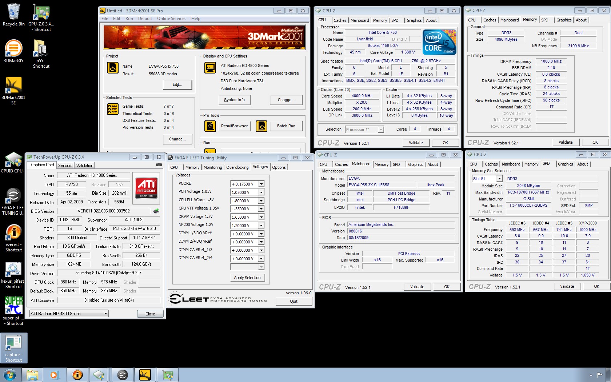Open the everest Shortcut desktop icon
Viewport: 611px width, 382px height.
point(13,238)
